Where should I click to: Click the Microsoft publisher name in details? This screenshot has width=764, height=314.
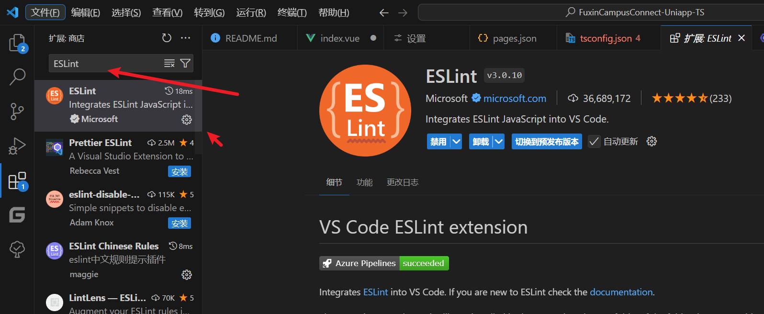tap(446, 98)
